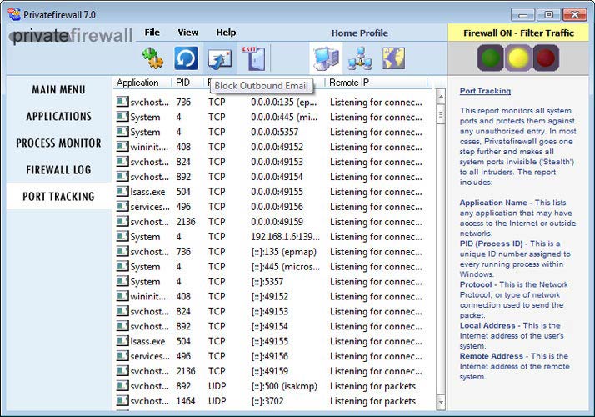Image resolution: width=595 pixels, height=417 pixels.
Task: Click the Block Outbound Email icon
Action: [x=220, y=59]
